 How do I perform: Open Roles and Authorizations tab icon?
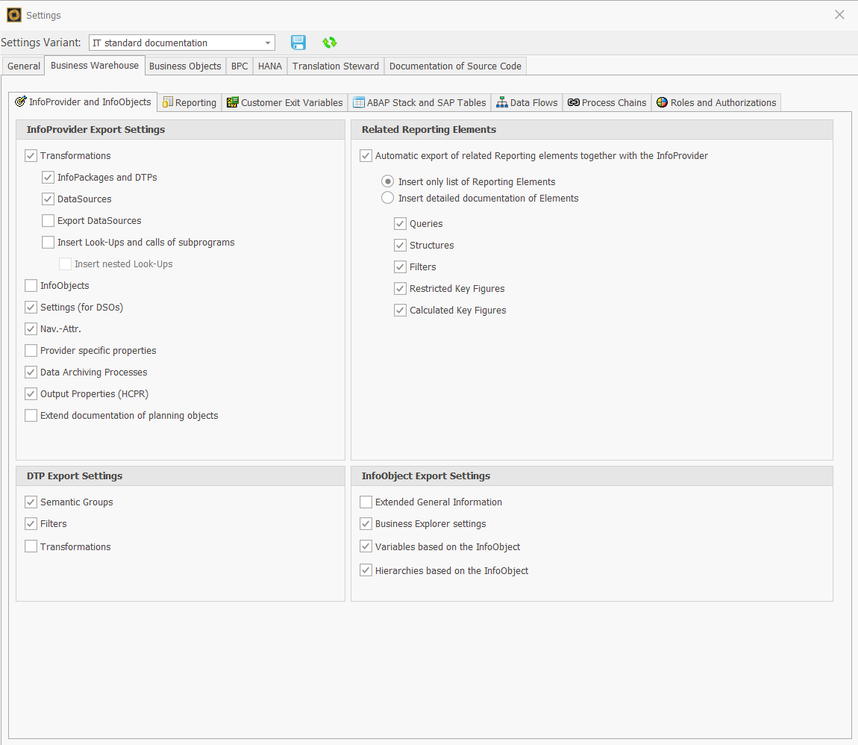pyautogui.click(x=662, y=102)
